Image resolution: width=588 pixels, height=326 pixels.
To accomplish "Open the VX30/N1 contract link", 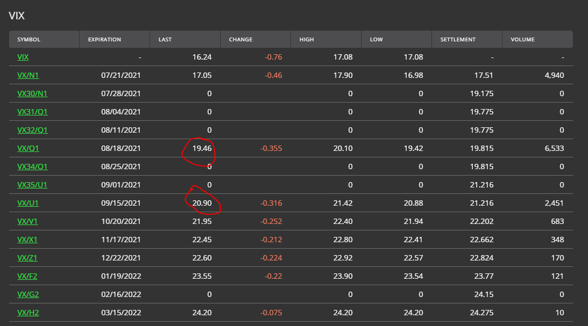I will pos(33,93).
